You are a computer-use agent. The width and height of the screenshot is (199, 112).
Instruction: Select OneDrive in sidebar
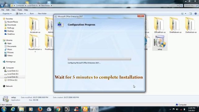(11, 34)
